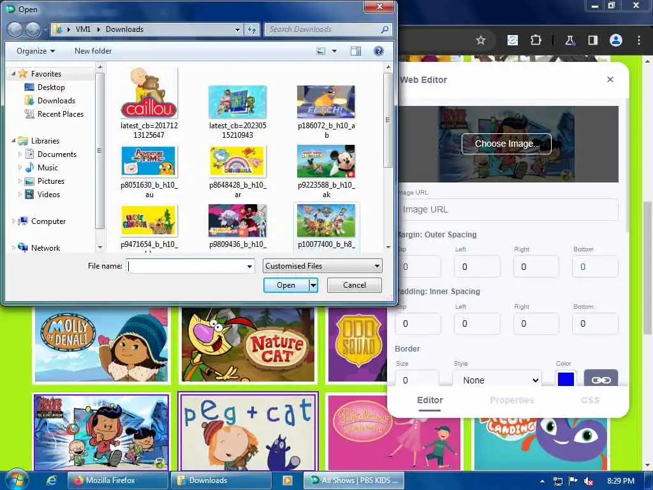Change the view icon in dialog toolbar

point(321,51)
